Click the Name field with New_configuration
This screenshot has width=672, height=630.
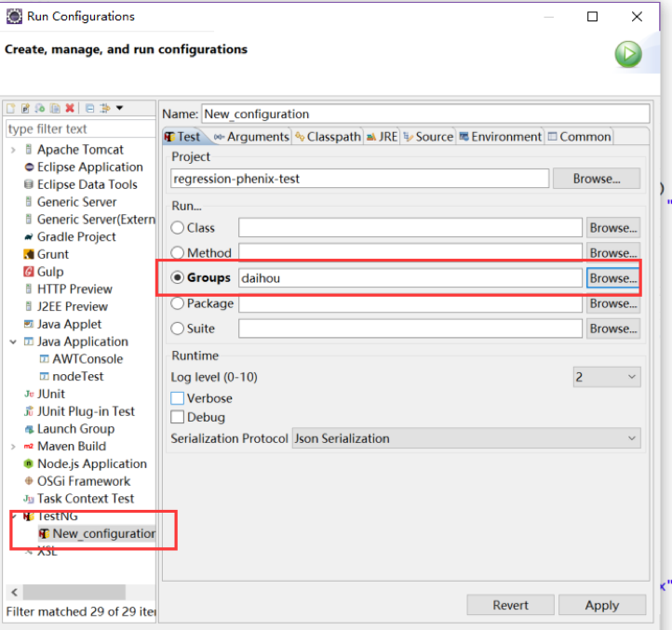425,114
